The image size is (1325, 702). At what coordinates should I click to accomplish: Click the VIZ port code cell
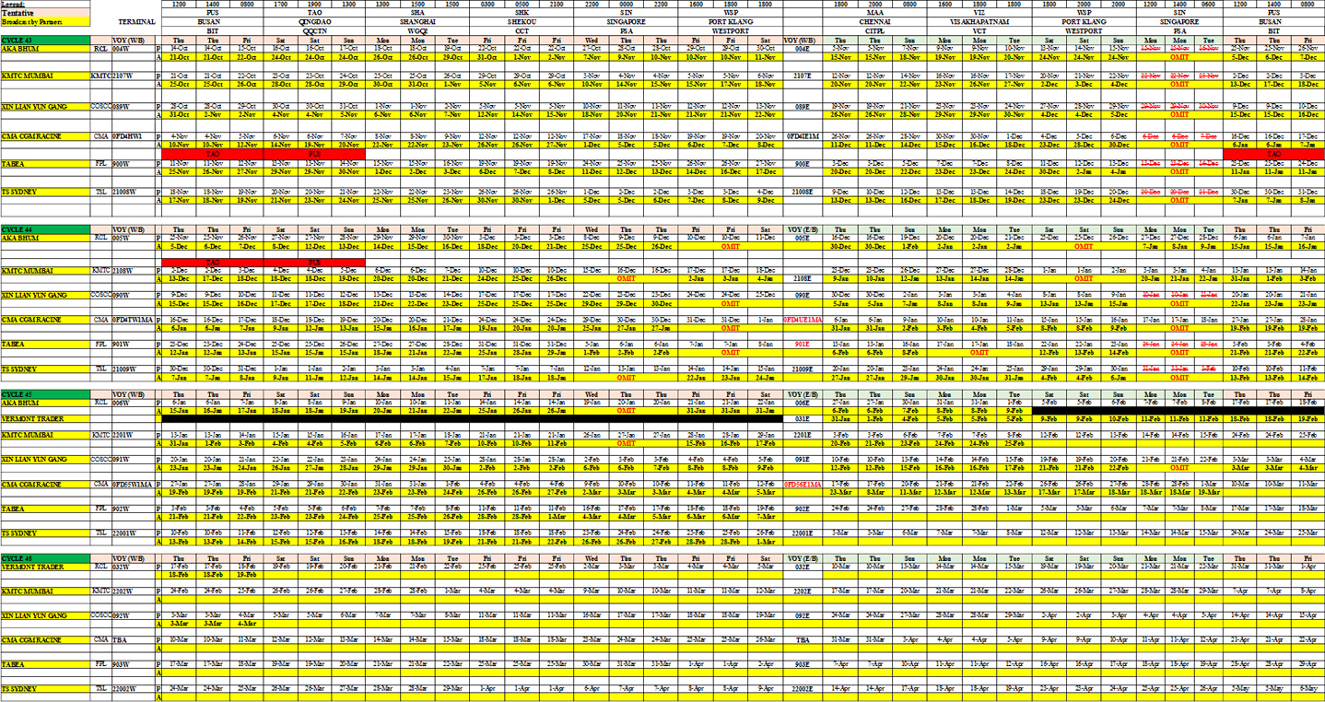tap(979, 14)
